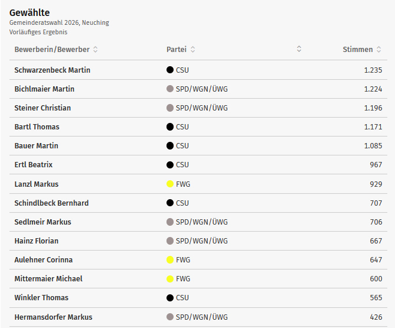Click gray party dot beside Bichlmaier Martin
The height and width of the screenshot is (328, 395).
coord(170,89)
